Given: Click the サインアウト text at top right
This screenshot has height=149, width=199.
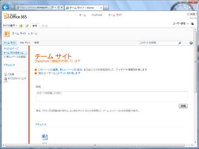Looking at the screenshot, I should tap(193, 18).
